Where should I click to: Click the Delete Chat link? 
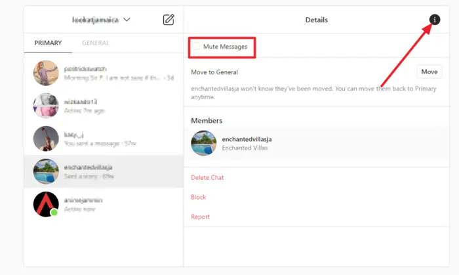[207, 177]
